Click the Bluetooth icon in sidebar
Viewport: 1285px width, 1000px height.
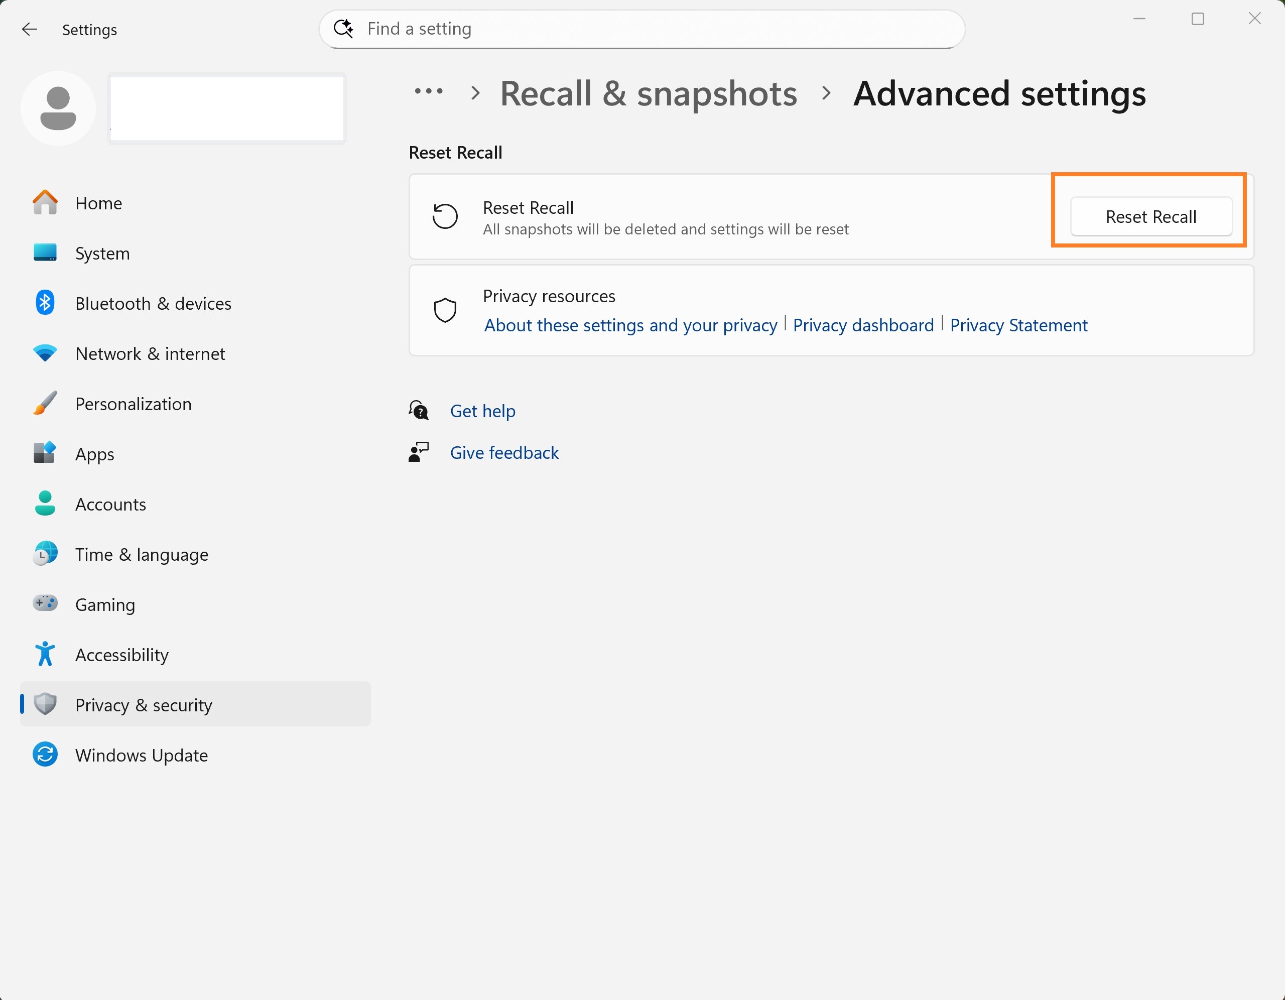pos(45,303)
